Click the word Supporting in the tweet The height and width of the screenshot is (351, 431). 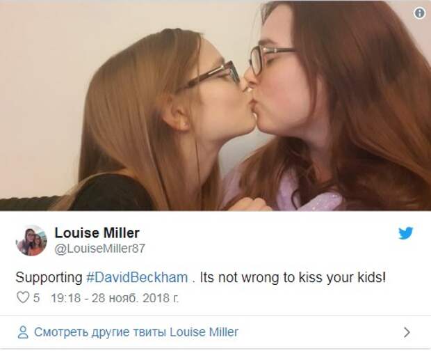tap(49, 277)
